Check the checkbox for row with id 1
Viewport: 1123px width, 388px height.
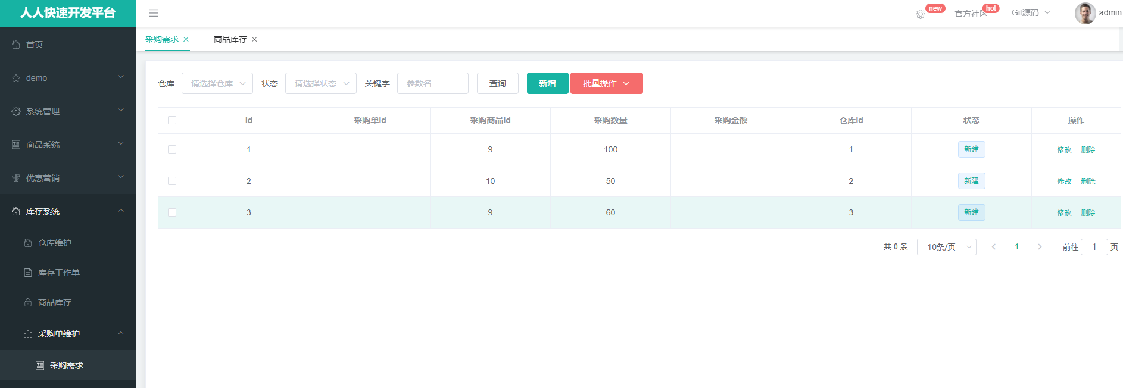point(172,149)
